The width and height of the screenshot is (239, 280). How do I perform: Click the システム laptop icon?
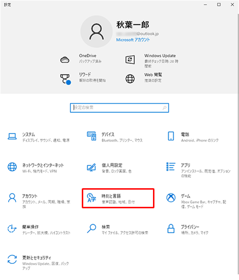coord(12,137)
